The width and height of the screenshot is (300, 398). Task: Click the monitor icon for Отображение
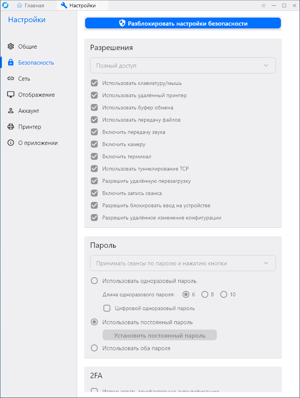click(11, 95)
